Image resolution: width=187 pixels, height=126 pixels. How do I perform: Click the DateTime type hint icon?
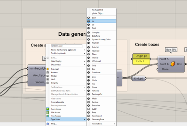tap(89, 36)
